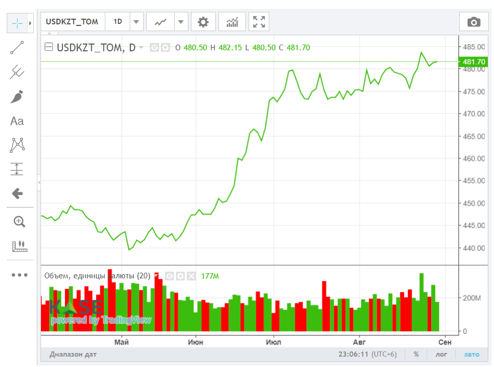This screenshot has height=367, width=494.
Task: Expand the 1D interval dropdown arrow
Action: pyautogui.click(x=136, y=22)
